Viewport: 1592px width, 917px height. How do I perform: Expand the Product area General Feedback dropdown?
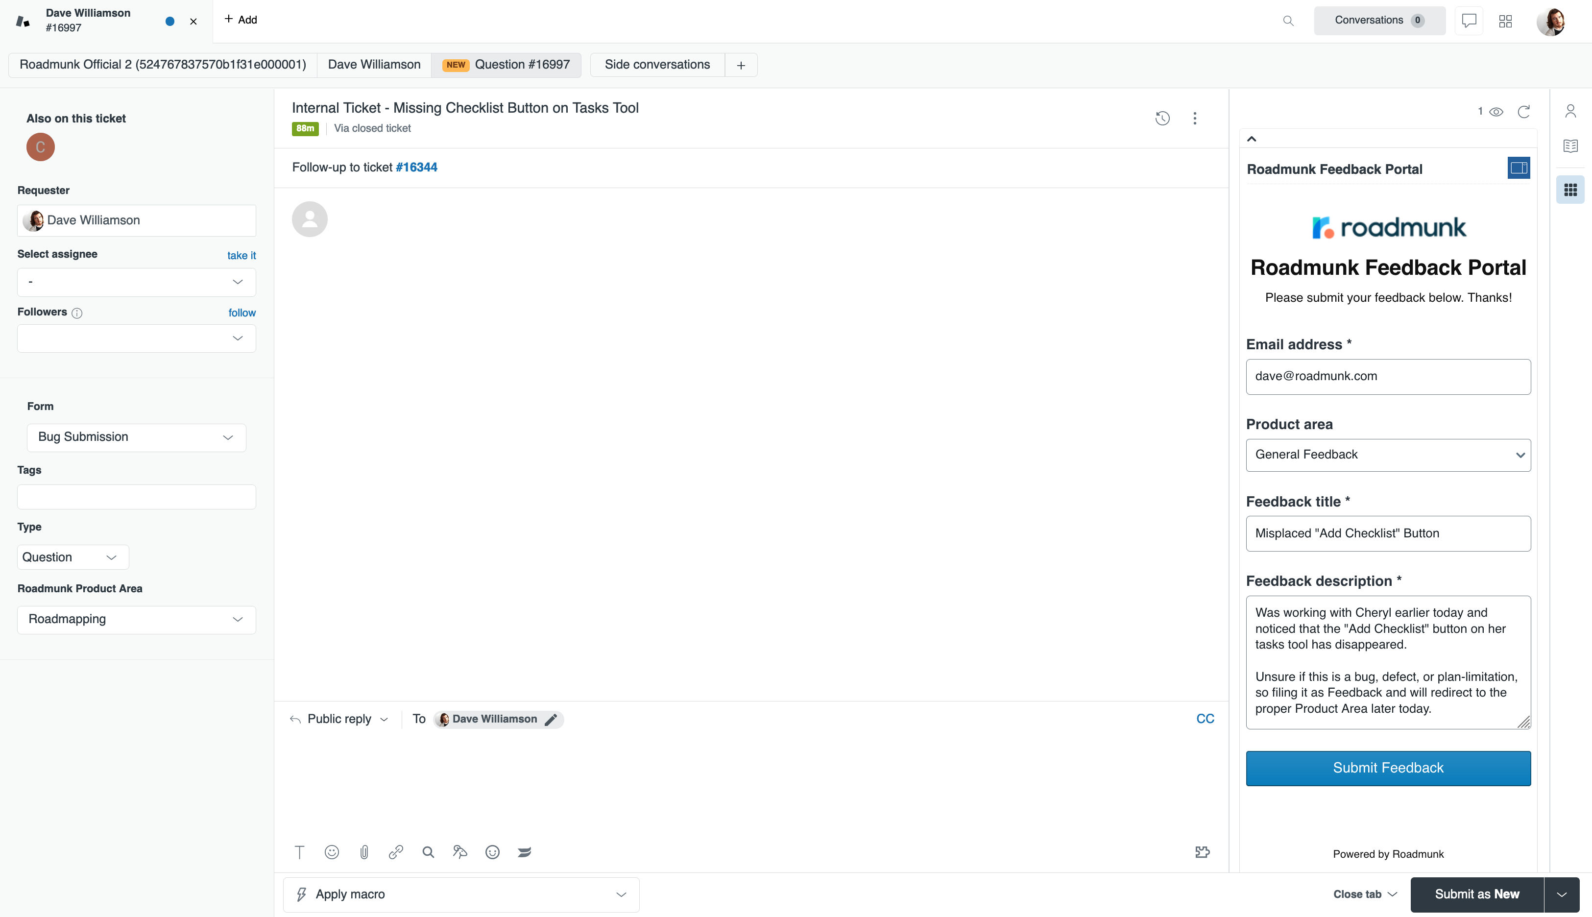[1388, 455]
